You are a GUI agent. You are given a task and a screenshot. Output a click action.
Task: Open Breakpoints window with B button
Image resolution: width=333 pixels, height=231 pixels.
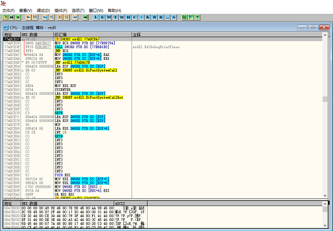155,17
